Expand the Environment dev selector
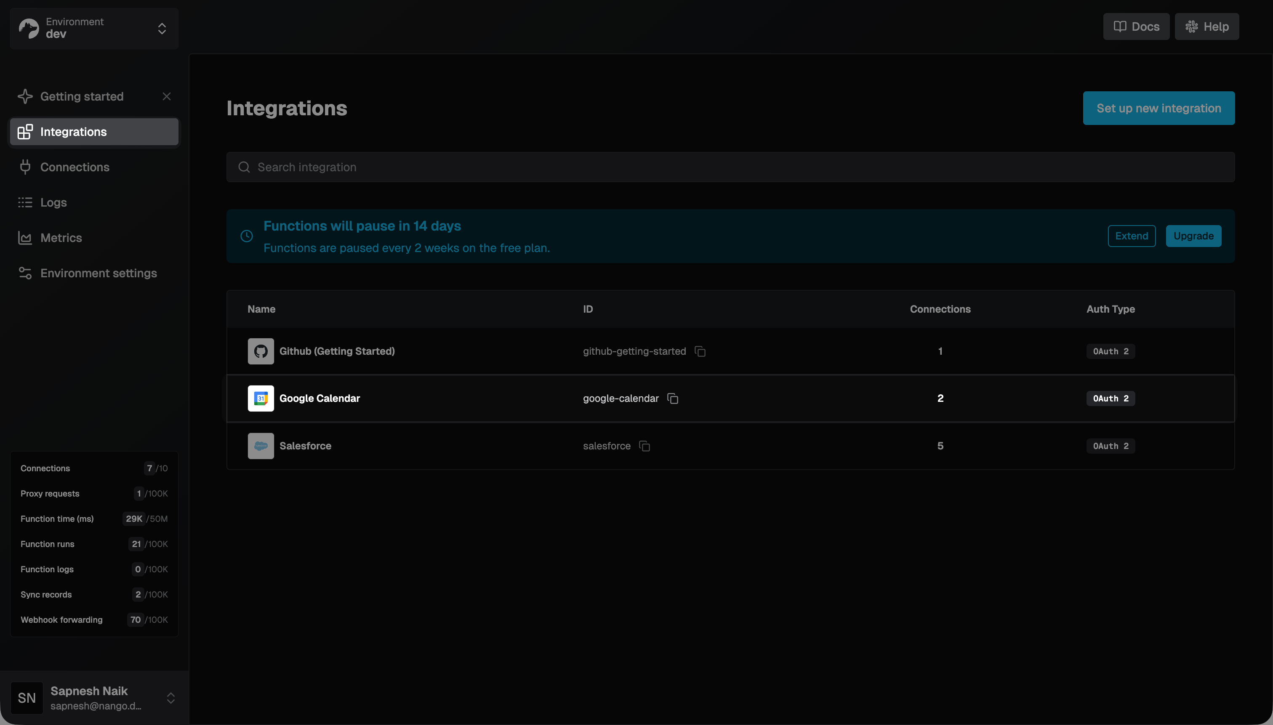This screenshot has height=725, width=1273. tap(161, 28)
